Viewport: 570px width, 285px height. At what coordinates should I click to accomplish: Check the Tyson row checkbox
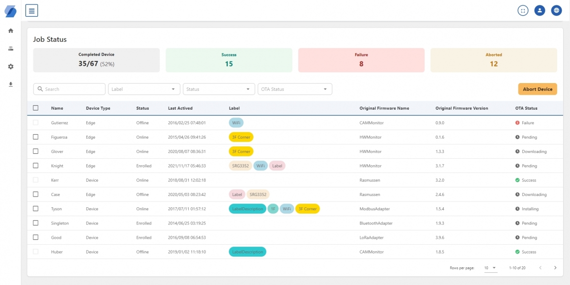point(35,209)
